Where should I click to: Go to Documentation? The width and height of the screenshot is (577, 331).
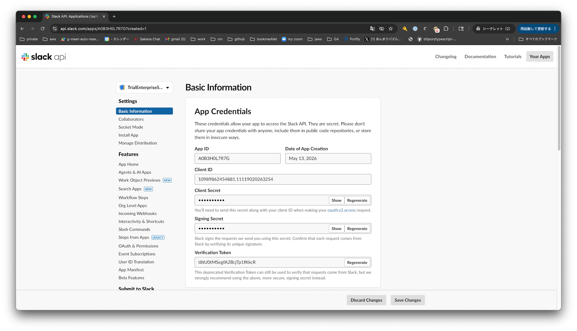tap(480, 57)
